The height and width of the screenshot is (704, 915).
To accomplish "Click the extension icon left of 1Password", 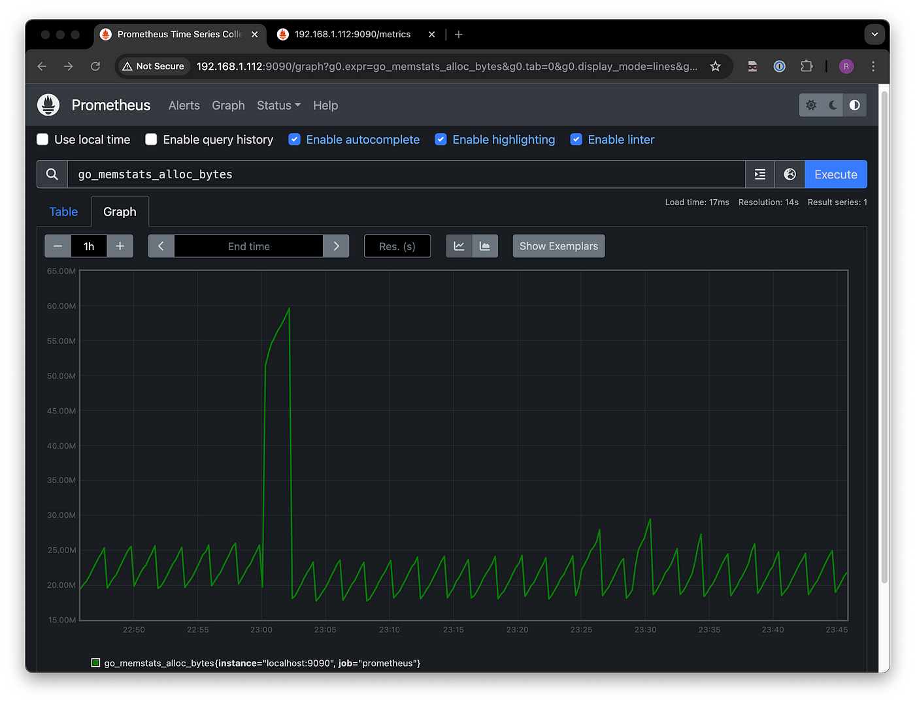I will click(753, 67).
